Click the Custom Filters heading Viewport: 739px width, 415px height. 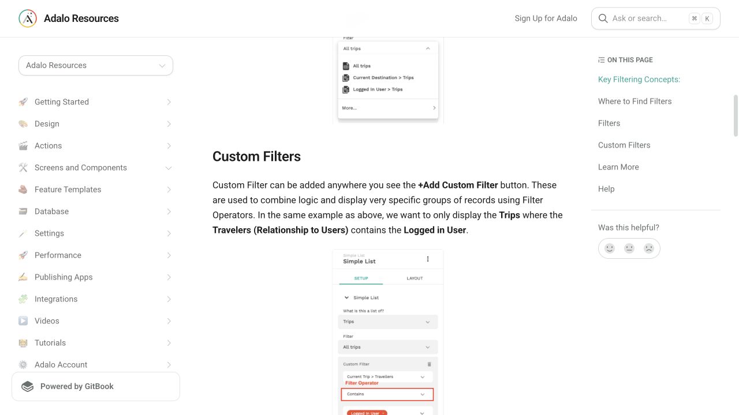(256, 156)
